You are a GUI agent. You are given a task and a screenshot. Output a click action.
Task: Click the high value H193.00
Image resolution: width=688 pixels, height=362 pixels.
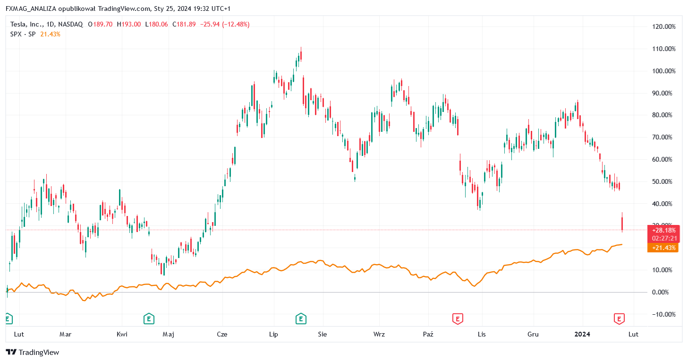129,24
